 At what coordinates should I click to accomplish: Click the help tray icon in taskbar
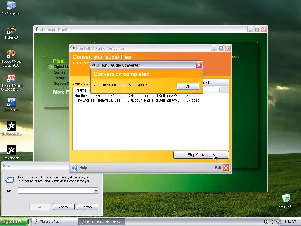pos(266,222)
